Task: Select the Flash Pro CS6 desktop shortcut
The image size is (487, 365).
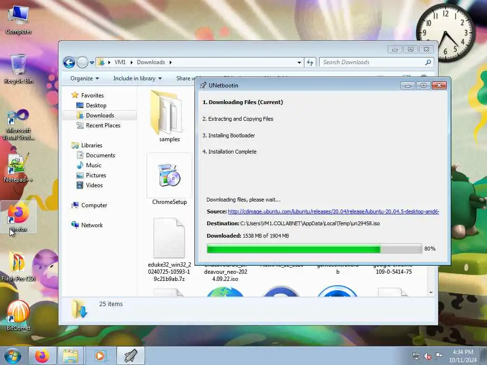Action: point(19,266)
